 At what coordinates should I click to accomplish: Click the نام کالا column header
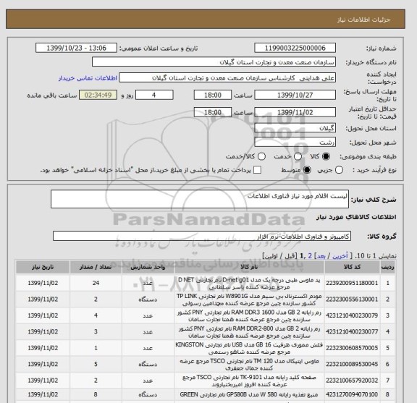pos(249,267)
